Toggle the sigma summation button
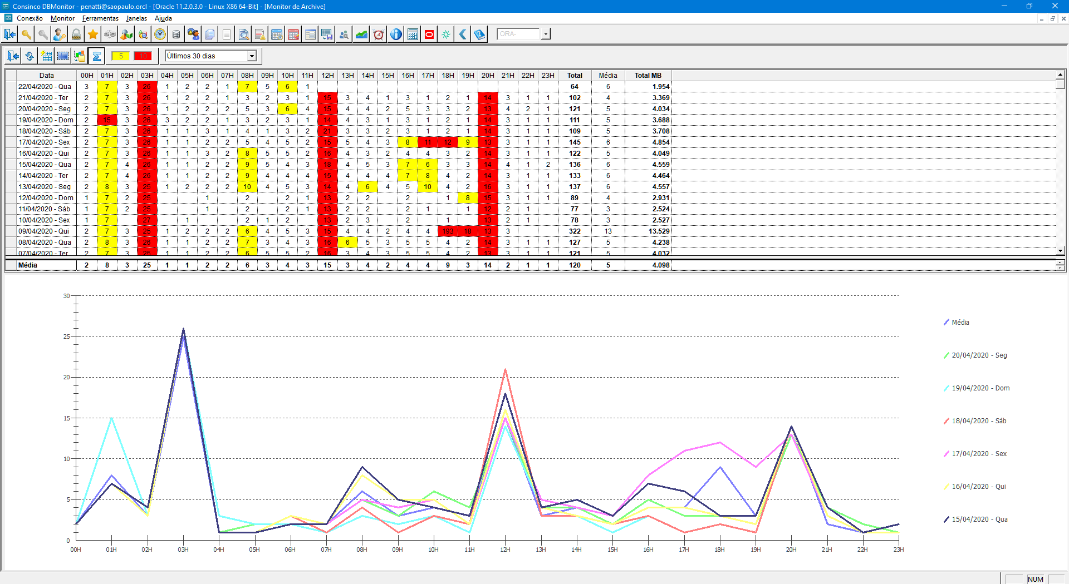1069x584 pixels. (x=96, y=56)
